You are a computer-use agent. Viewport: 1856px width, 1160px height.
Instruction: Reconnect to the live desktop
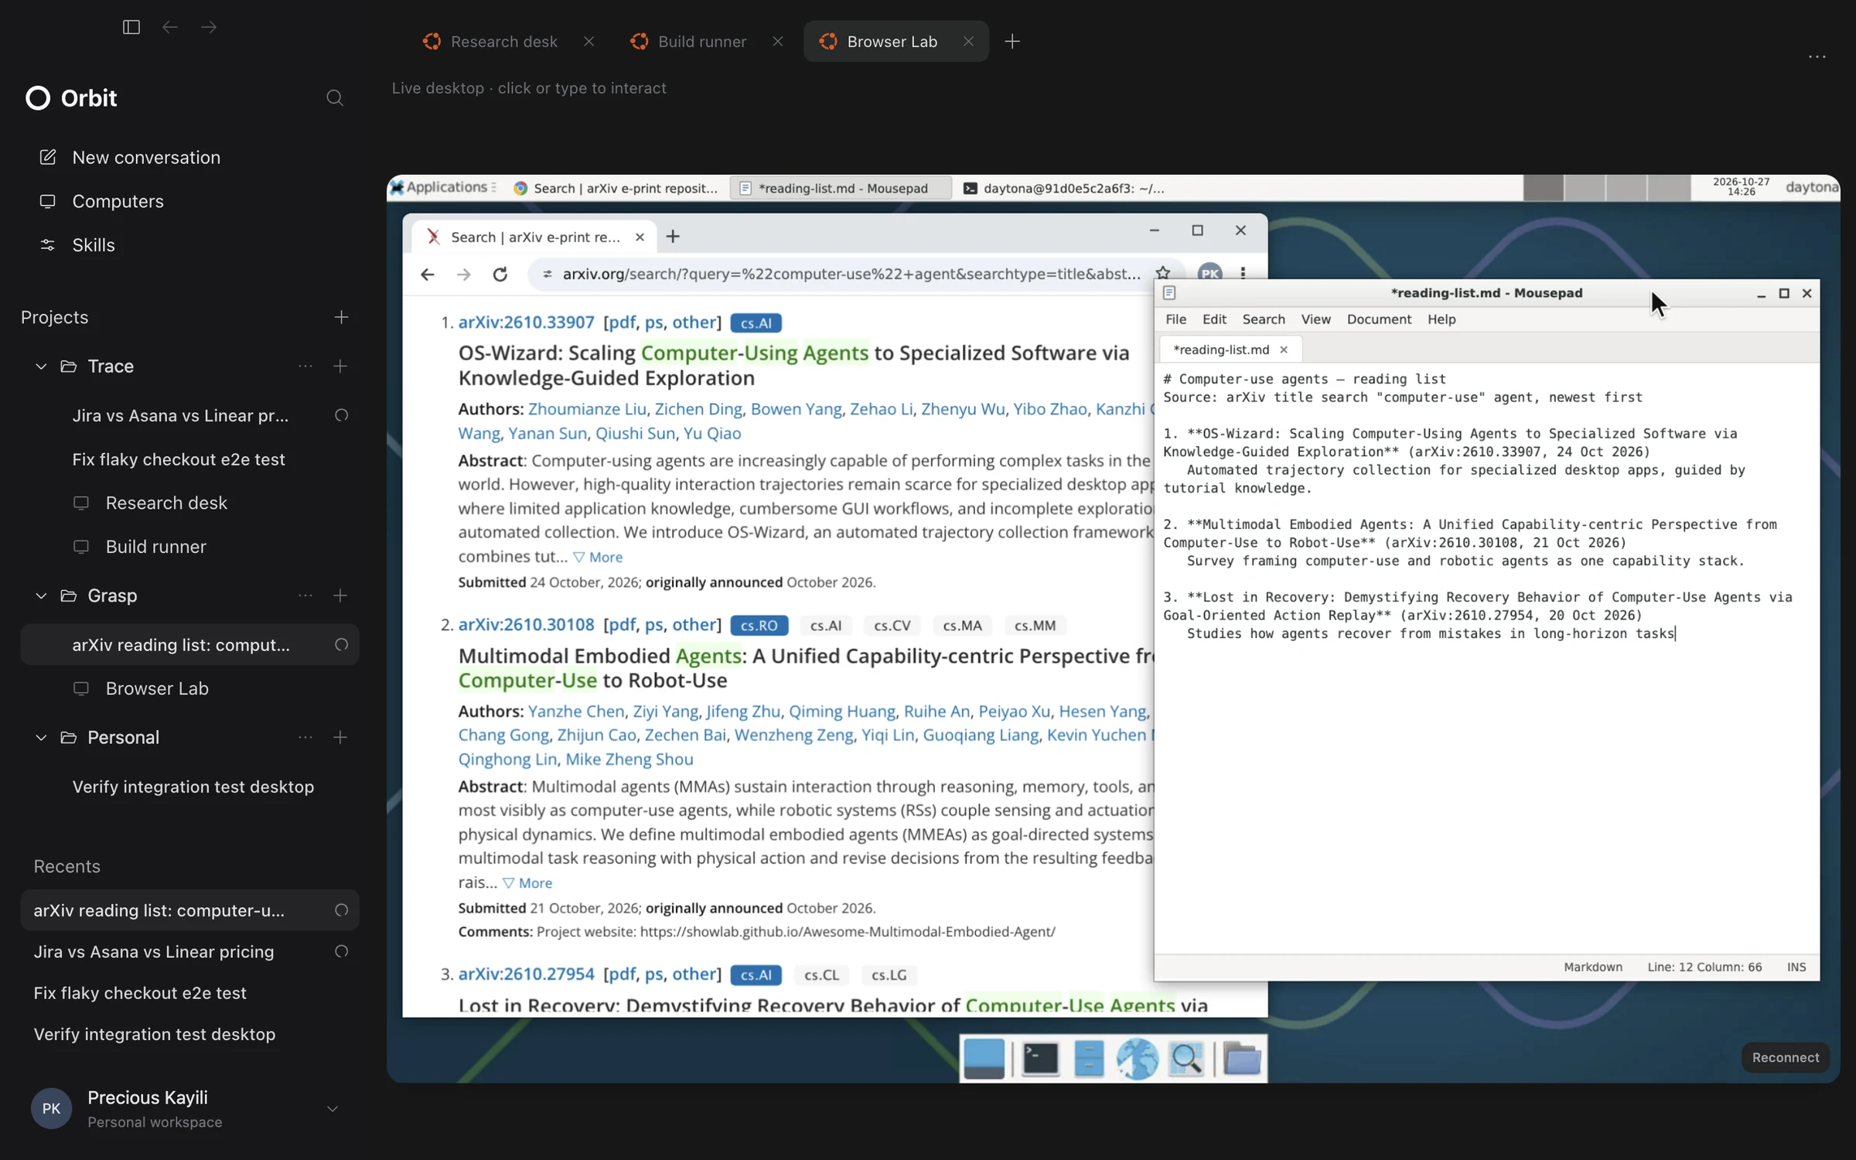1785,1057
